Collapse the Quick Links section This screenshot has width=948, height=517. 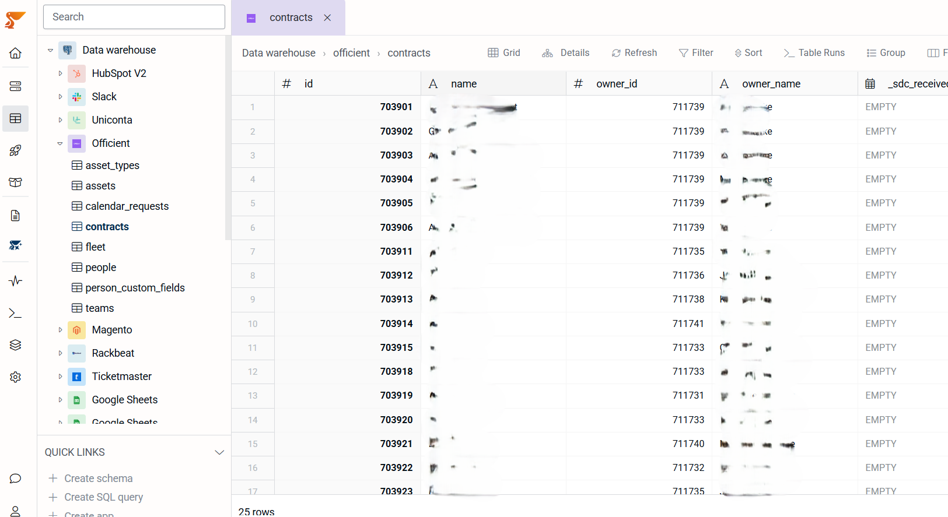click(219, 452)
